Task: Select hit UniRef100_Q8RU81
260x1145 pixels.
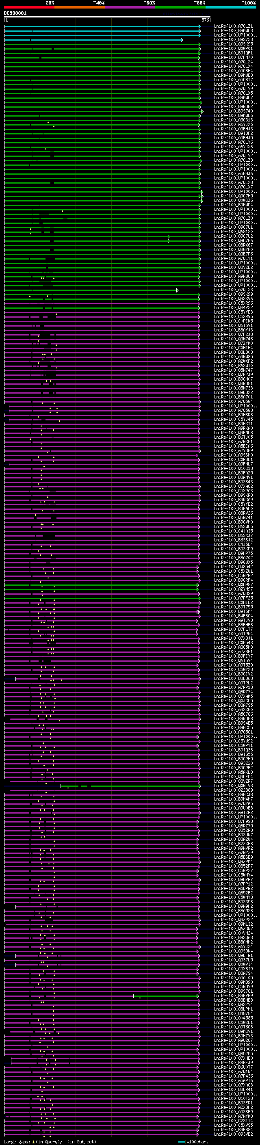Action: coord(233,383)
